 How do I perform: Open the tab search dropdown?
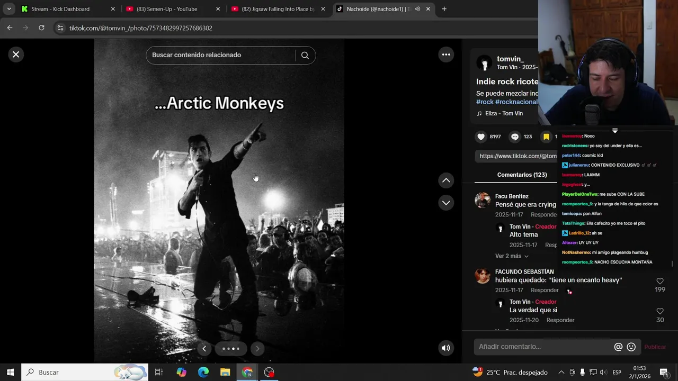point(8,9)
